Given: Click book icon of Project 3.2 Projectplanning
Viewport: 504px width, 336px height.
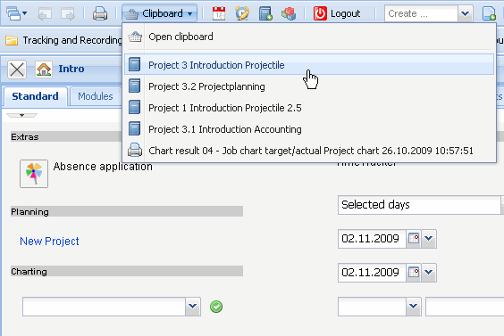Looking at the screenshot, I should 134,86.
